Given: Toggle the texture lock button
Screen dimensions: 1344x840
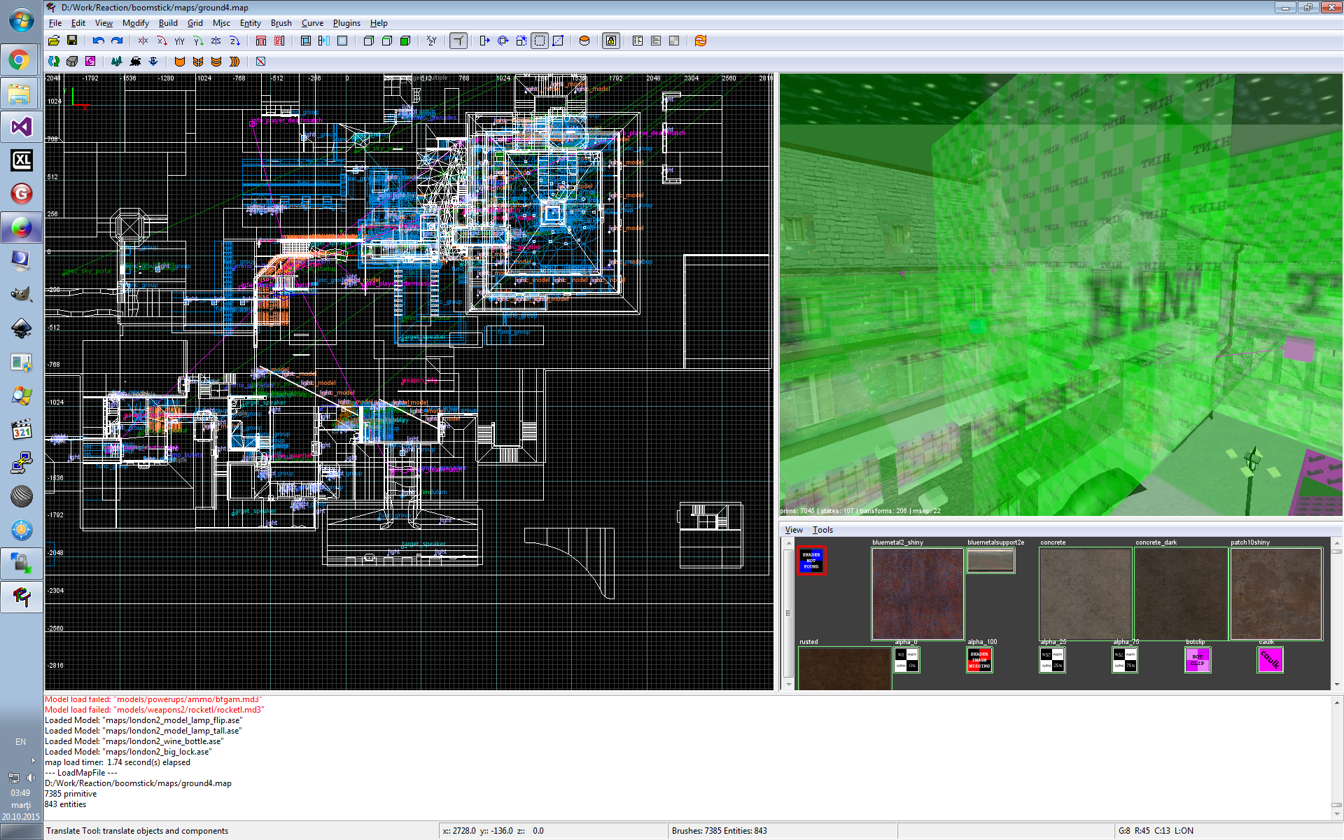Looking at the screenshot, I should (x=611, y=41).
